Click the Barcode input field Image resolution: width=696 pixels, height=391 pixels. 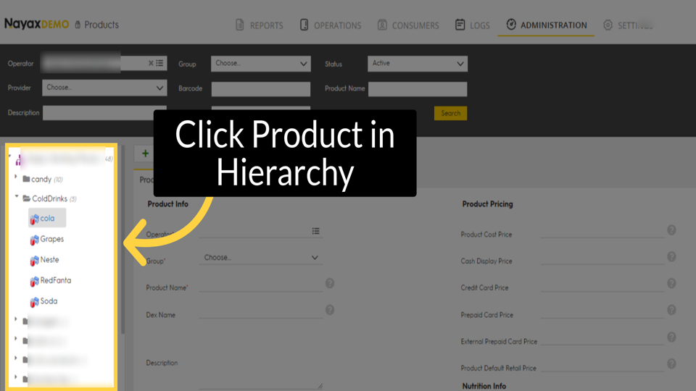pyautogui.click(x=260, y=88)
